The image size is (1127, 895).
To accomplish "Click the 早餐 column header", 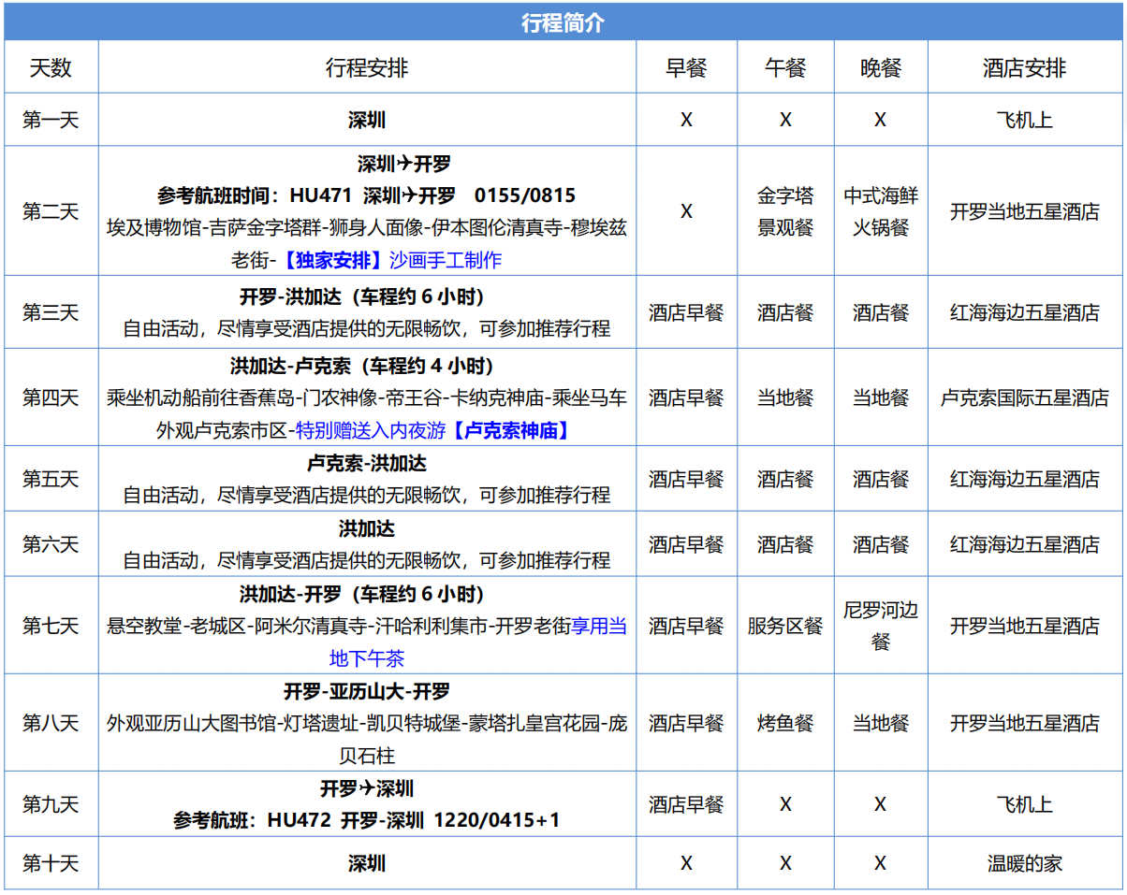I will click(x=686, y=67).
